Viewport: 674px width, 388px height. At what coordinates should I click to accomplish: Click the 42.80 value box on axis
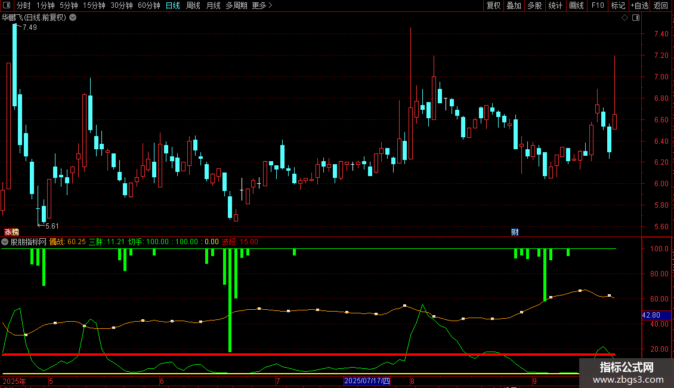(656, 315)
